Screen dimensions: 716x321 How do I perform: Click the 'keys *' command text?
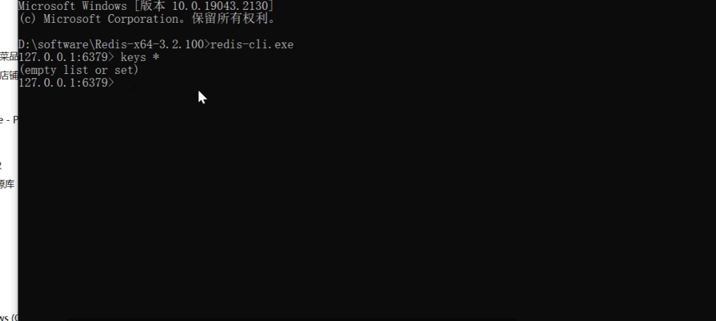pos(139,57)
